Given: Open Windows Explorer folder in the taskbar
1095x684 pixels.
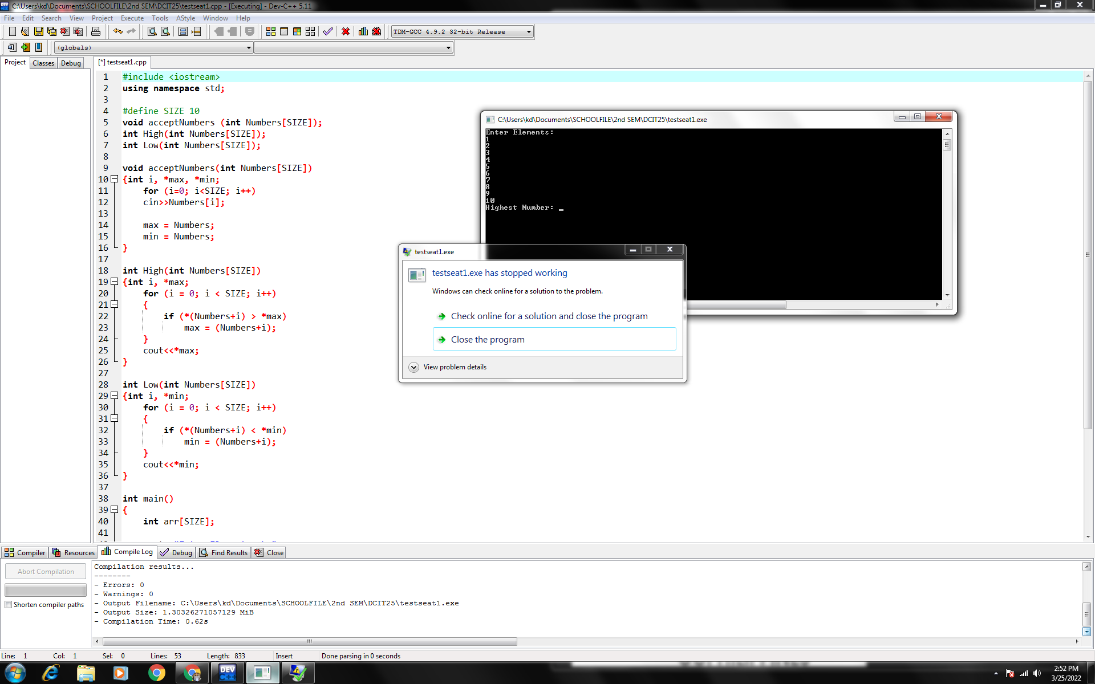Looking at the screenshot, I should 86,673.
